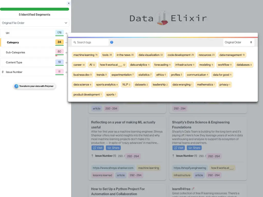Click the Url count badge 176

click(59, 33)
